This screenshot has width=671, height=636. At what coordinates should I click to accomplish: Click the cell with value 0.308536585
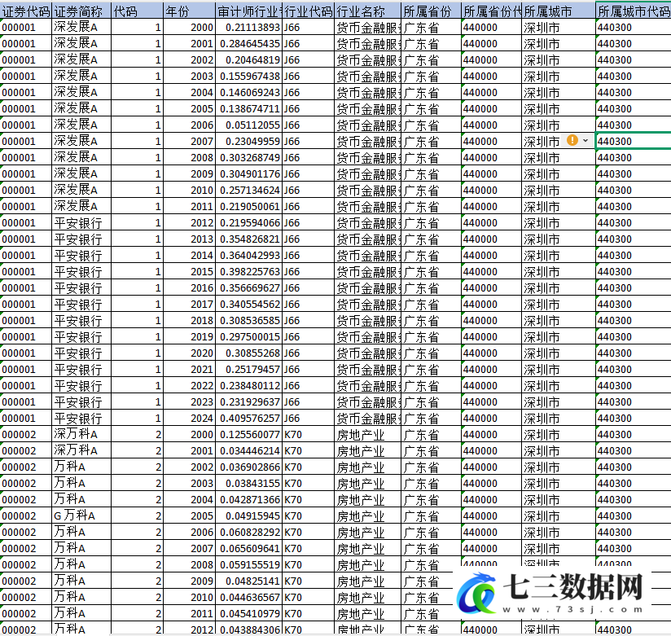coord(248,320)
